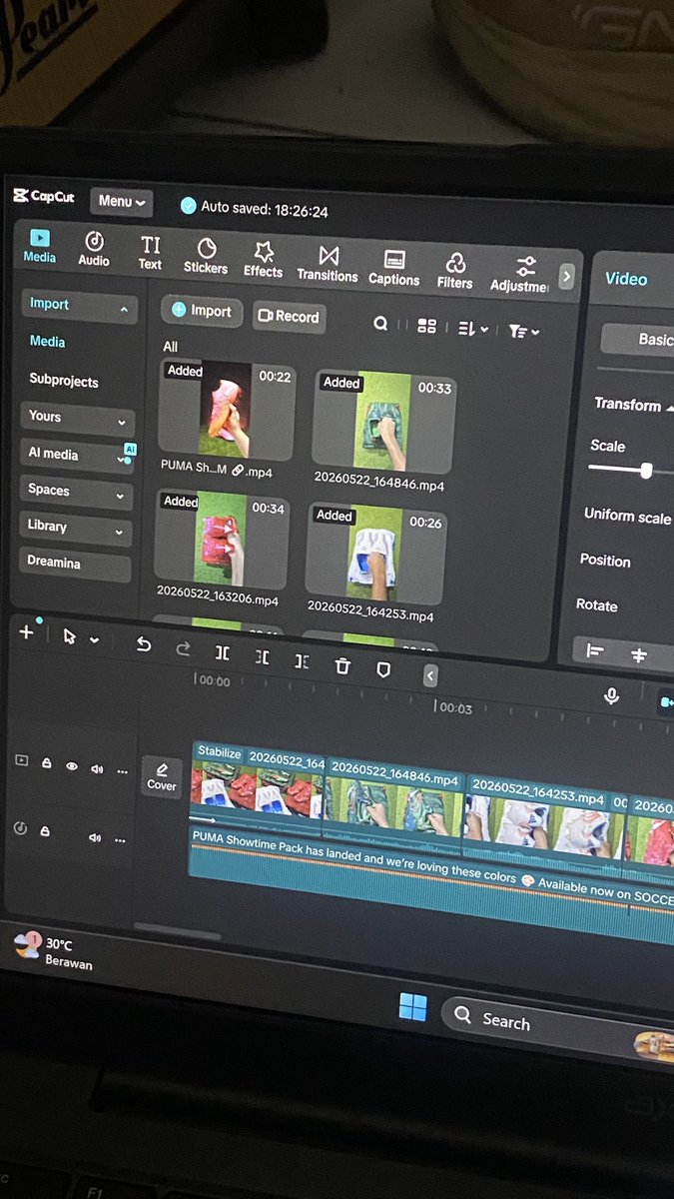Show more tabs with the right arrow
The image size is (674, 1199).
click(566, 276)
